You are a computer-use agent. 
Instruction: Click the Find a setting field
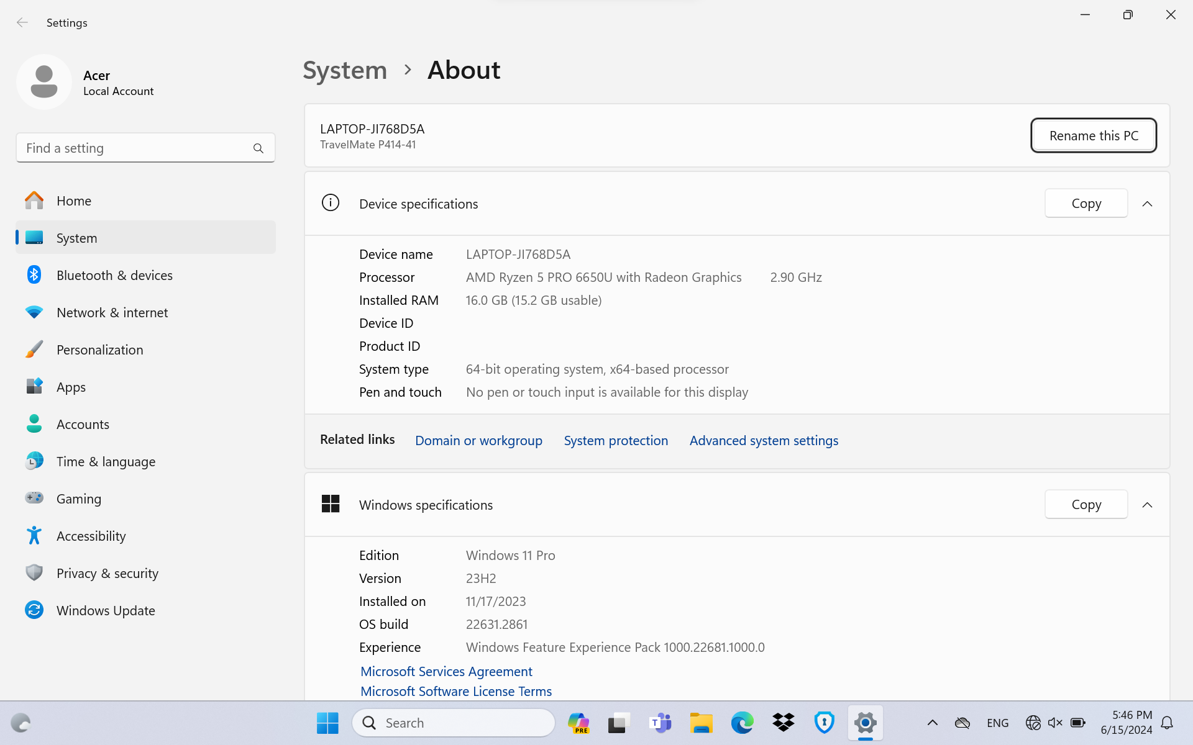[x=134, y=148]
